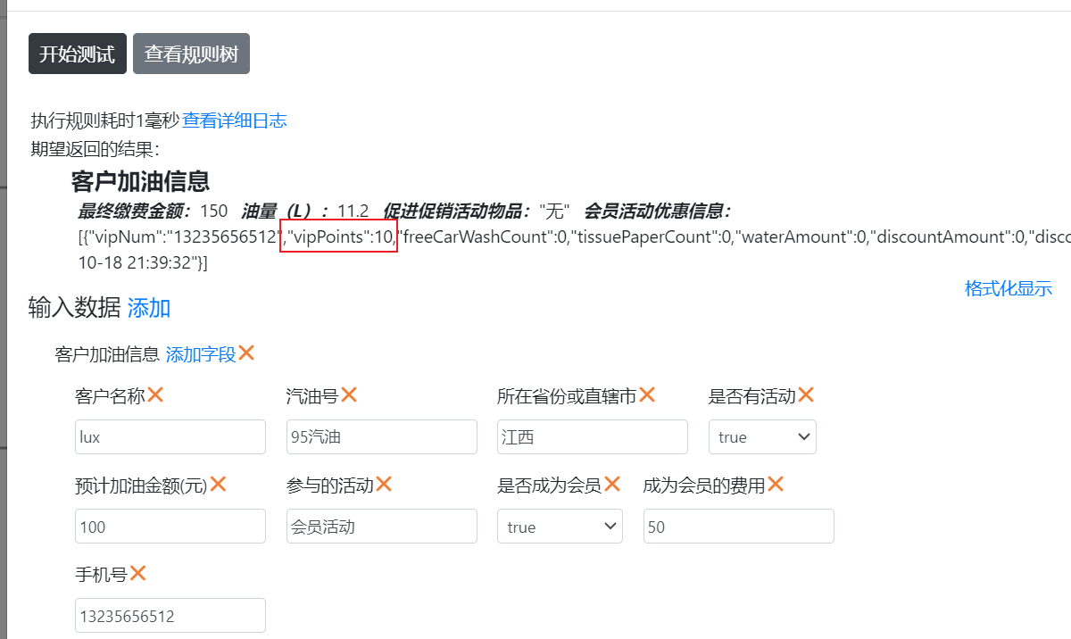Remove the 预计加油金额(元) field
The height and width of the screenshot is (639, 1071).
point(218,485)
